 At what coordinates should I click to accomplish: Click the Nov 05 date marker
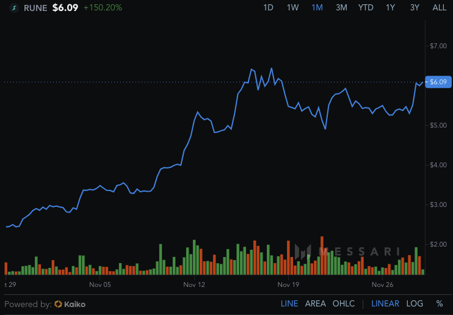coord(100,284)
